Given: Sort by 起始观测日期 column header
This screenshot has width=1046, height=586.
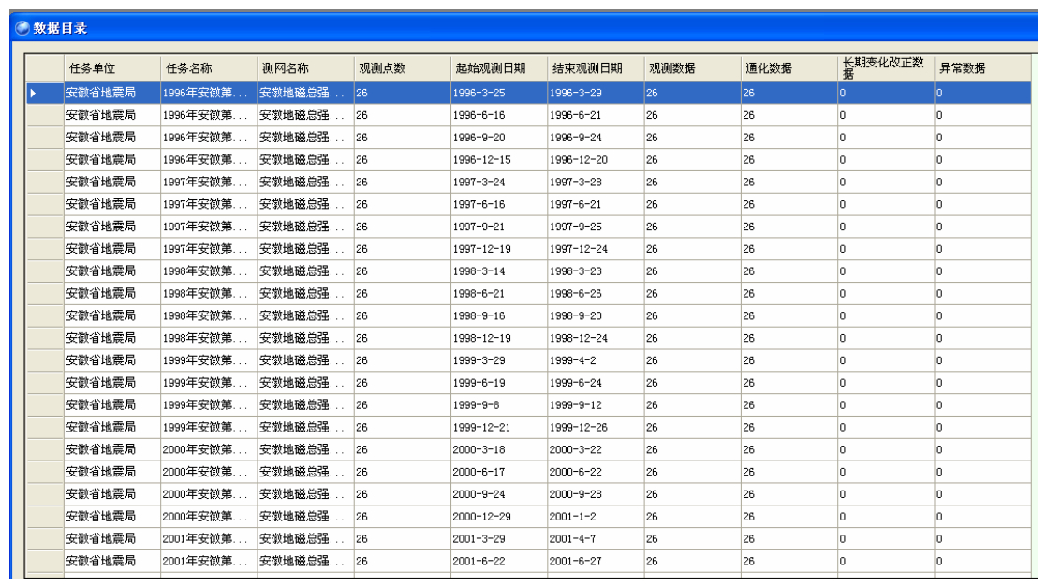Looking at the screenshot, I should (x=499, y=68).
